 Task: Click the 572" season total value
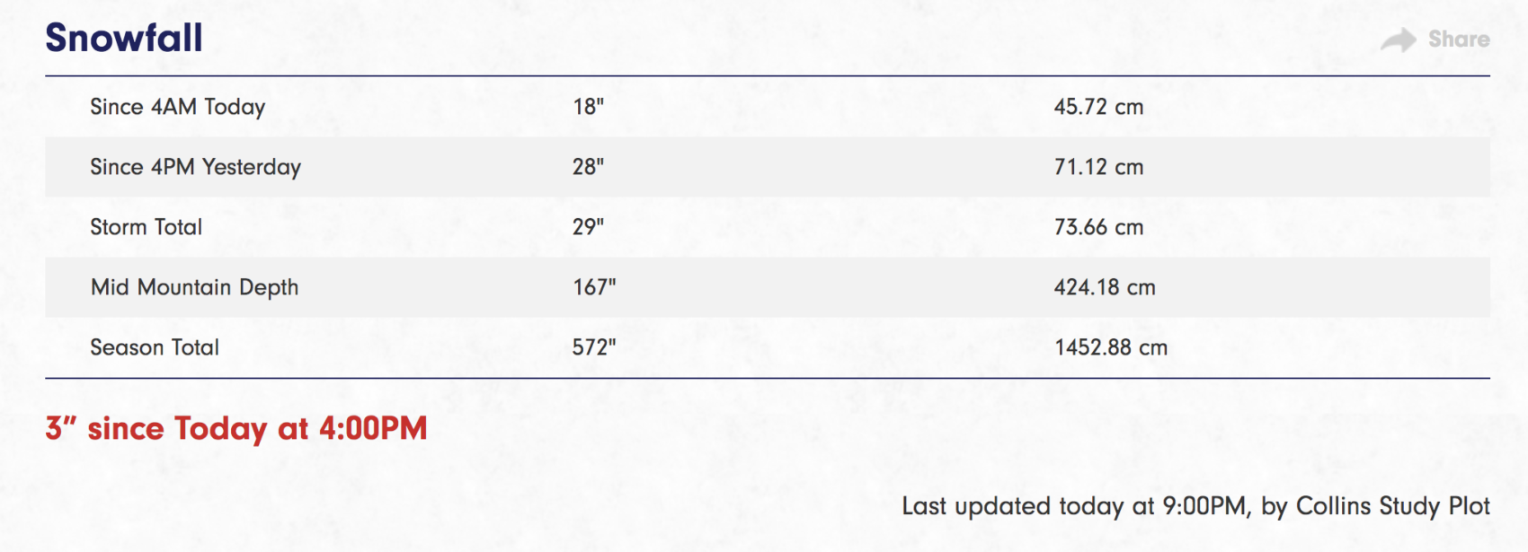coord(595,347)
